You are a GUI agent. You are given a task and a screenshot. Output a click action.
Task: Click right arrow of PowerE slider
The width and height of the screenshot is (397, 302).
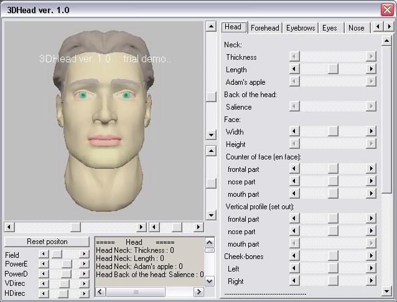84,264
